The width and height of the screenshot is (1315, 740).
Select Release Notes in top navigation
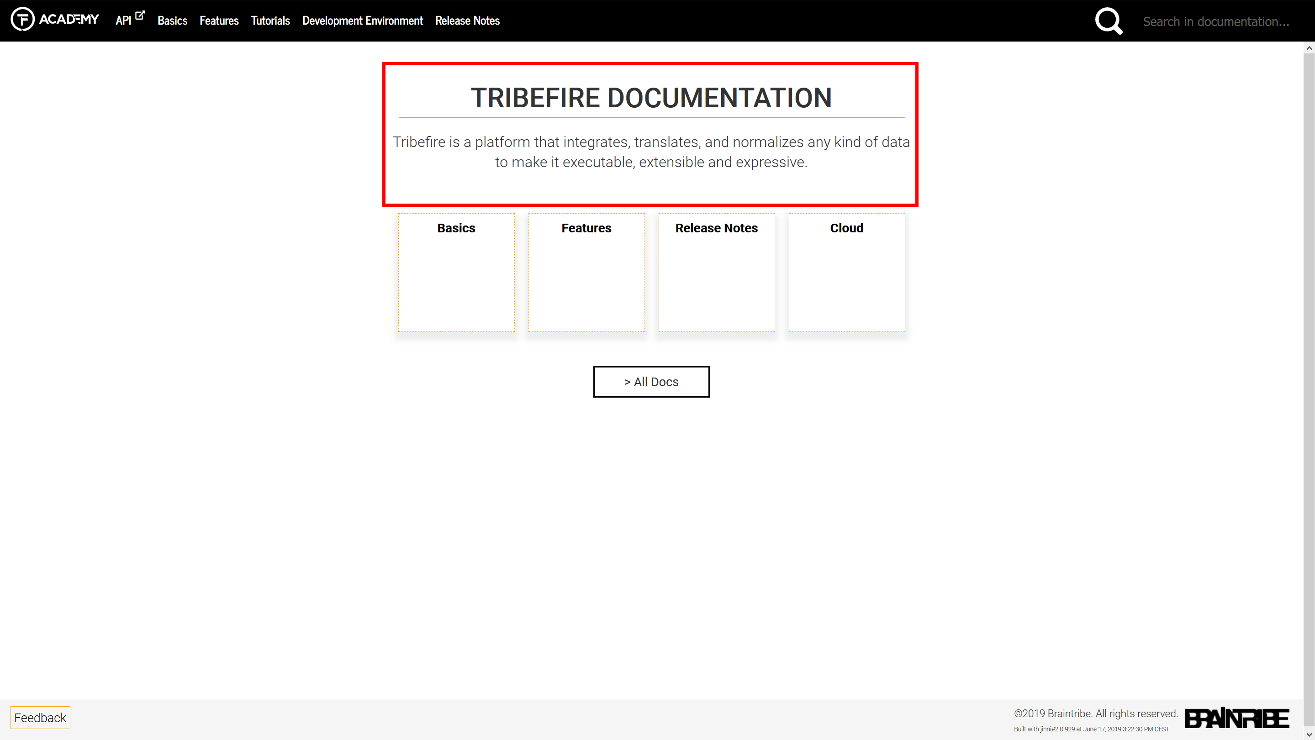[x=467, y=21]
